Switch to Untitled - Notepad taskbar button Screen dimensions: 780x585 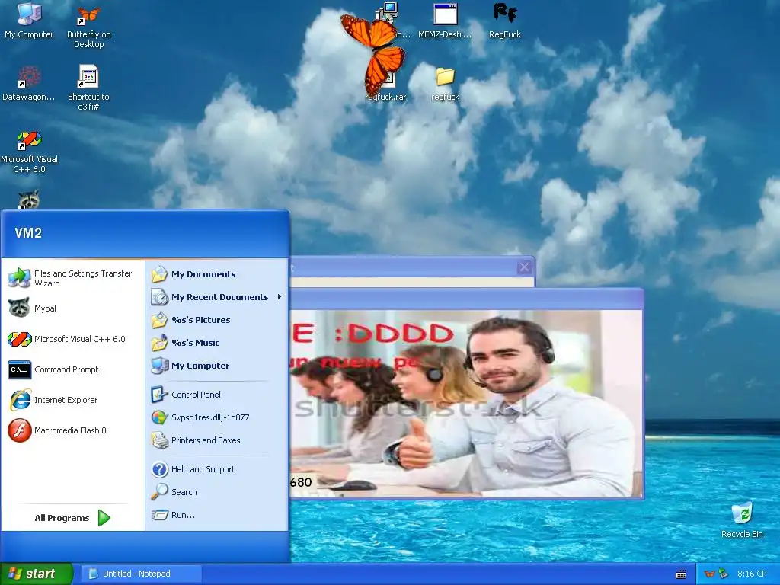[141, 574]
